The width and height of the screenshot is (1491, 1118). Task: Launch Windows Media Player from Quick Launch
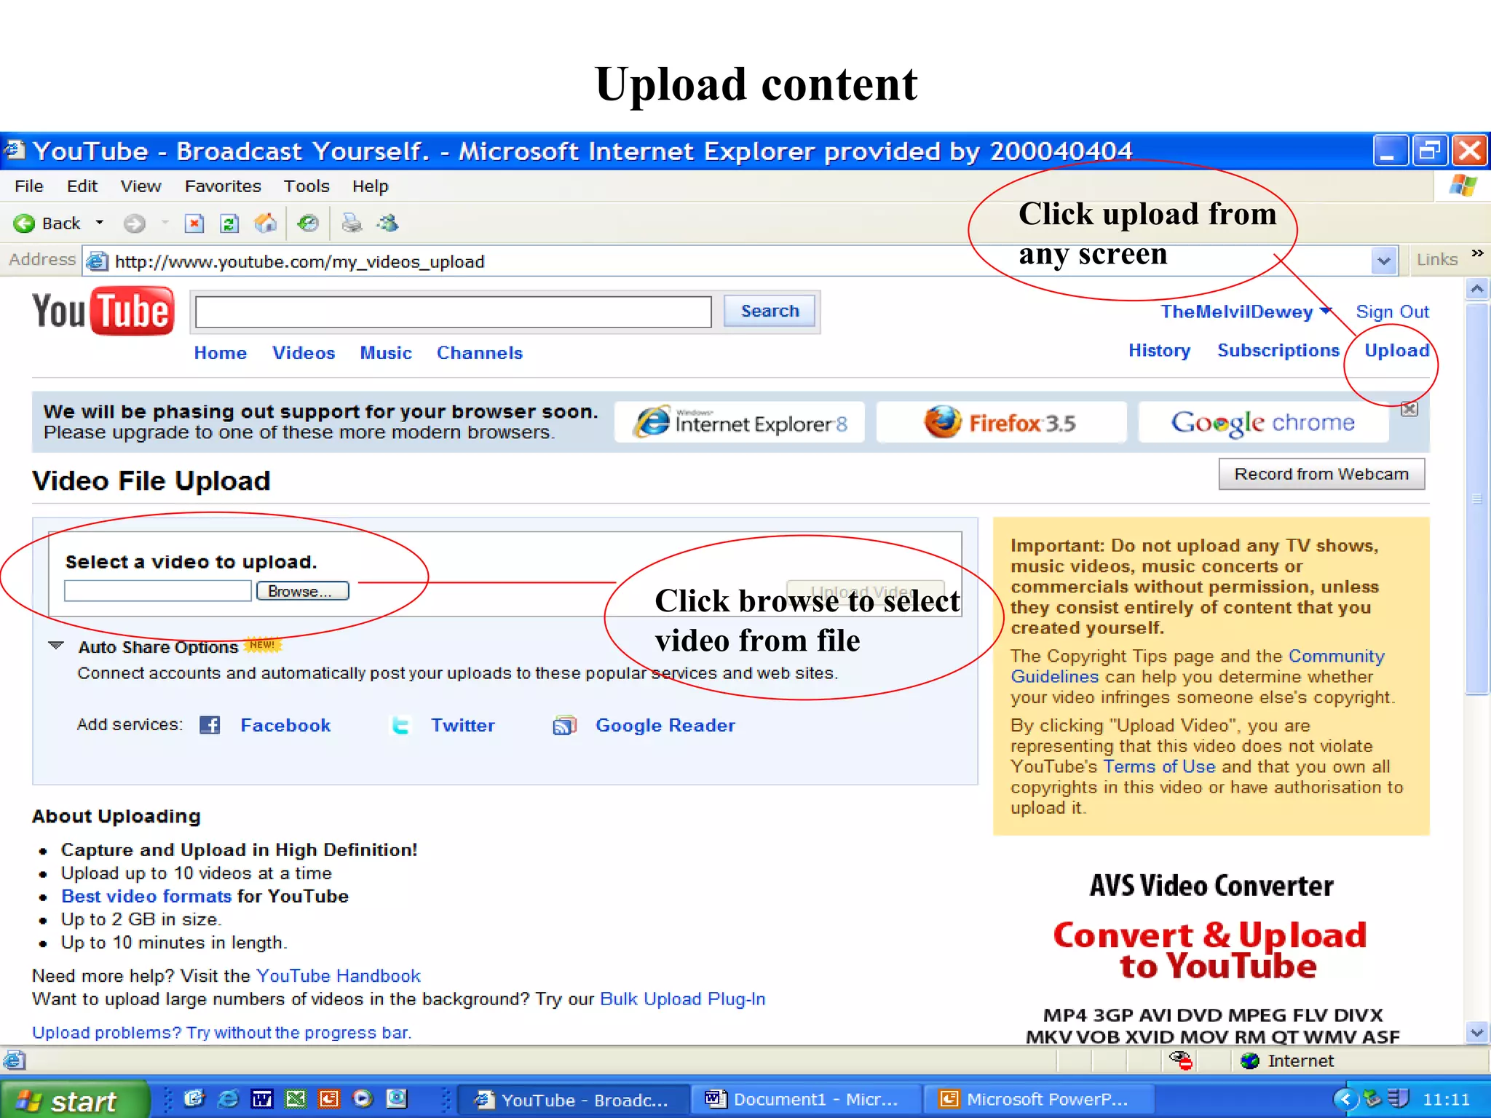(x=363, y=1099)
